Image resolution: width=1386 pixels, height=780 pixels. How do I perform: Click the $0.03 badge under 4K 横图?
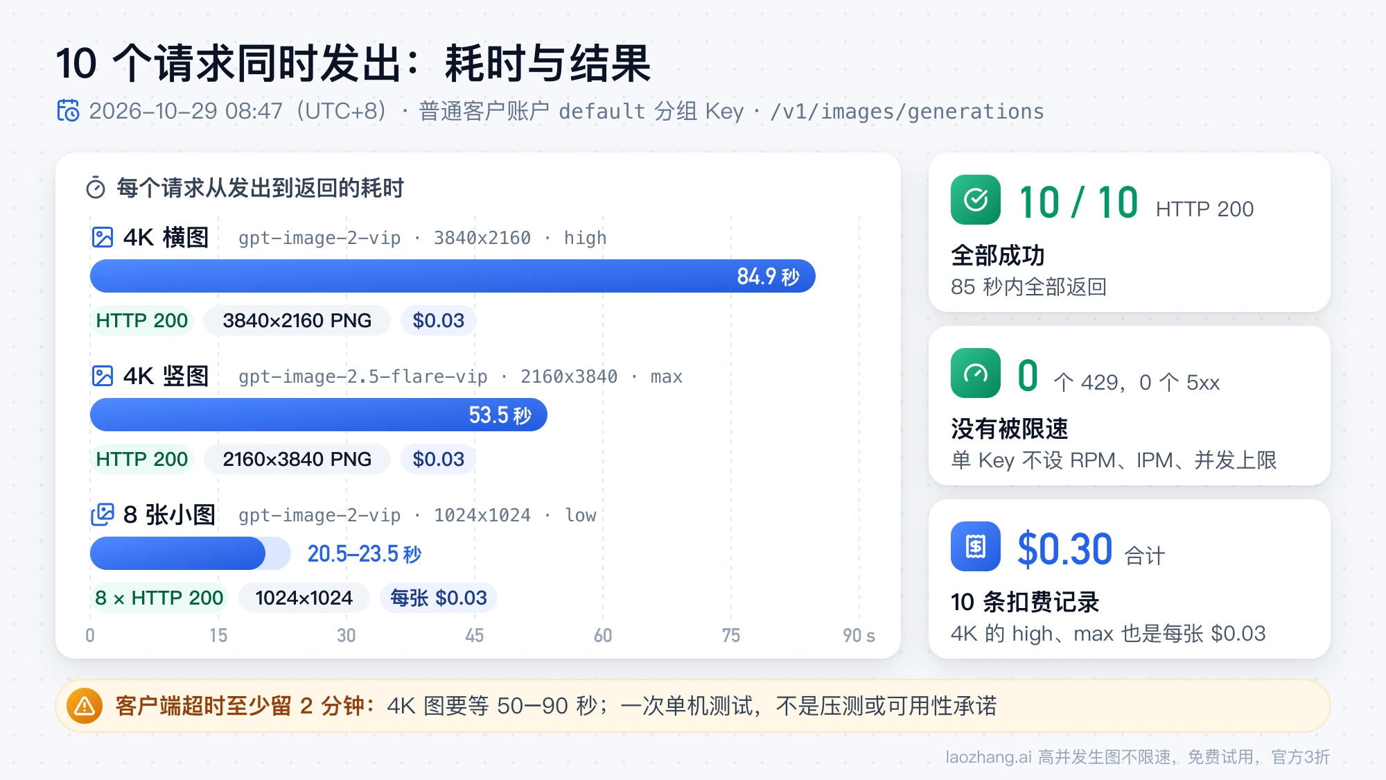(439, 320)
